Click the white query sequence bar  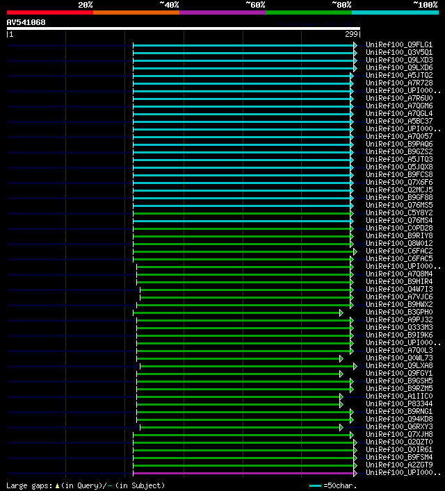tap(184, 28)
